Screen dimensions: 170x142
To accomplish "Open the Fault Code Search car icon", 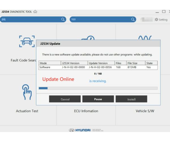I will click(x=27, y=41).
